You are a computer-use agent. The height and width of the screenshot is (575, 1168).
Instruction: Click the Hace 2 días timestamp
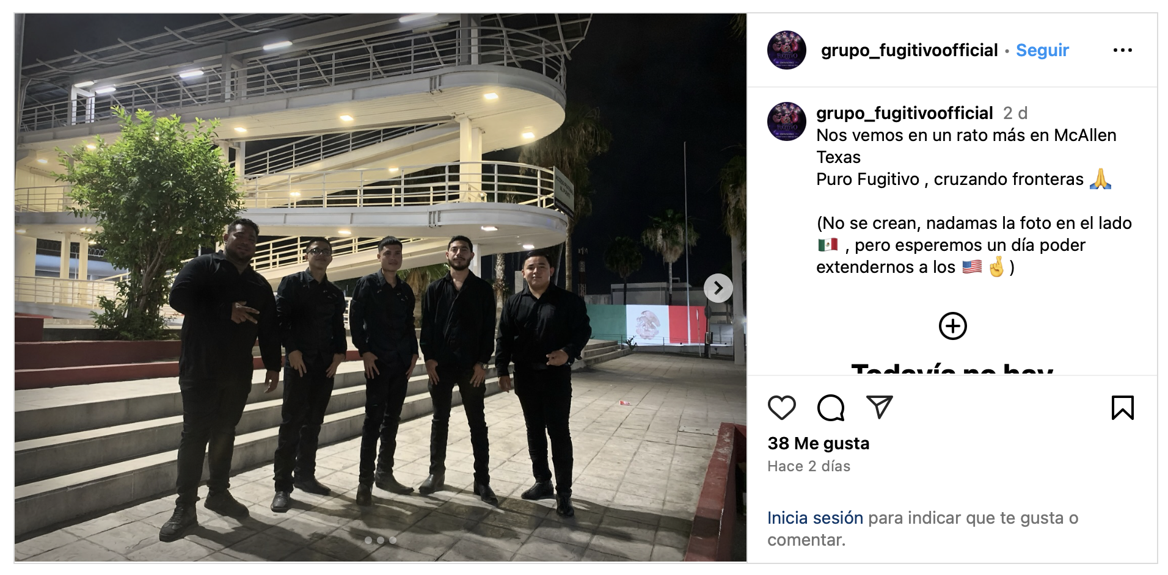coord(809,466)
